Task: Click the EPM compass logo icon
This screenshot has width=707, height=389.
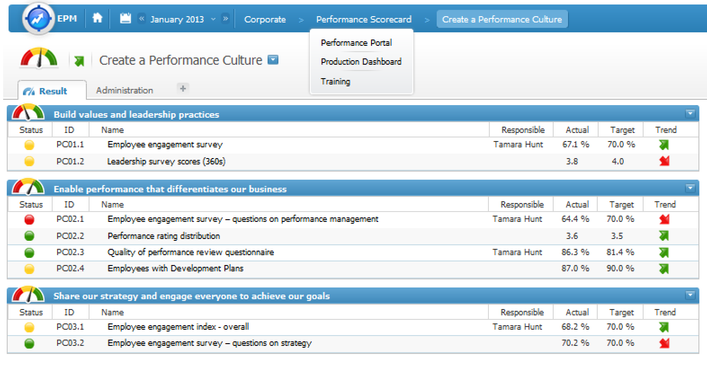Action: [38, 18]
